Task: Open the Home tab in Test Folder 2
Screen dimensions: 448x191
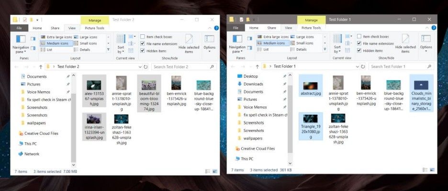Action: [37, 28]
